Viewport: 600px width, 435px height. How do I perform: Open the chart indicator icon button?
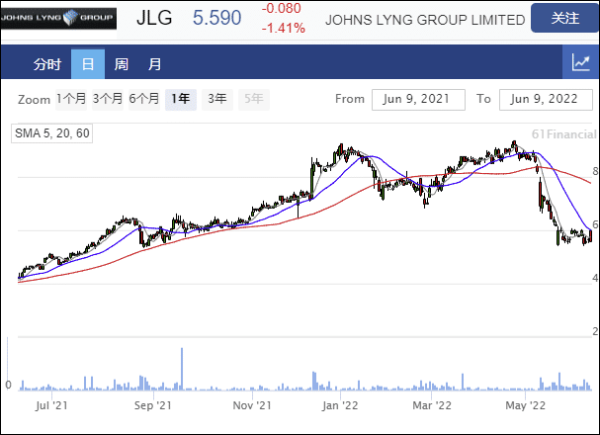580,62
